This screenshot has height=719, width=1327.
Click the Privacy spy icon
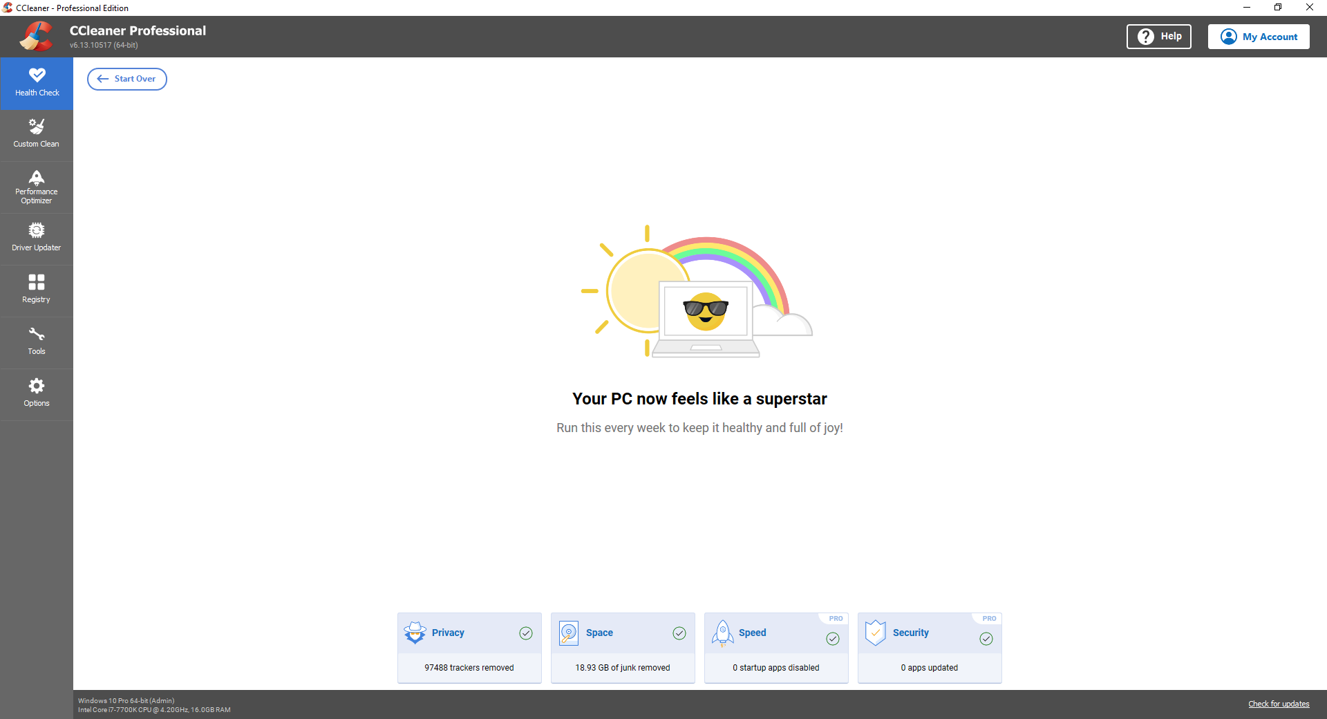415,633
